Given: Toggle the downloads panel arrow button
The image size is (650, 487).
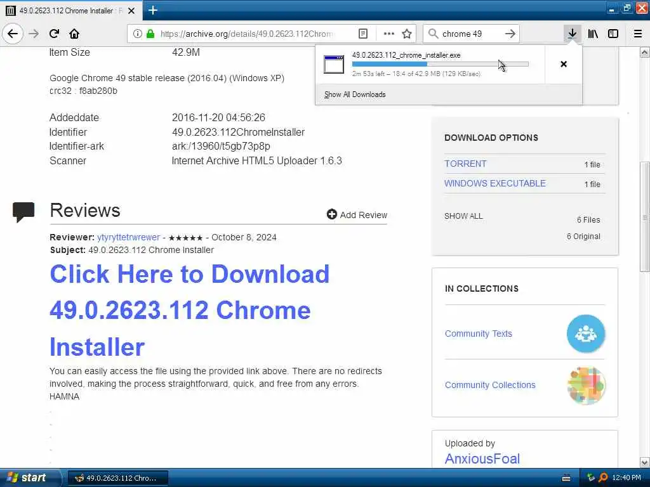Looking at the screenshot, I should click(572, 34).
